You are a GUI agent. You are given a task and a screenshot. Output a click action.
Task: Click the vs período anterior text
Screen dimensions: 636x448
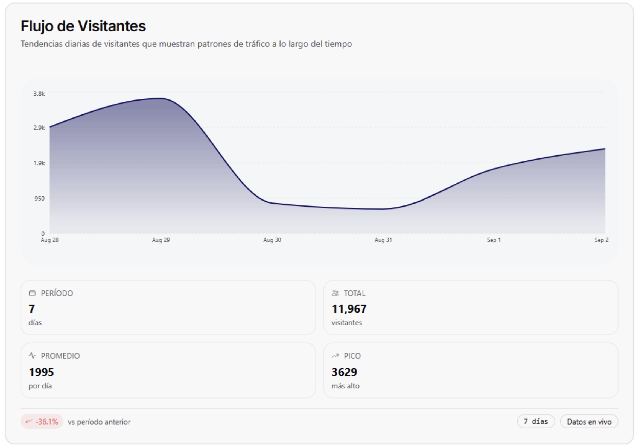(x=99, y=422)
